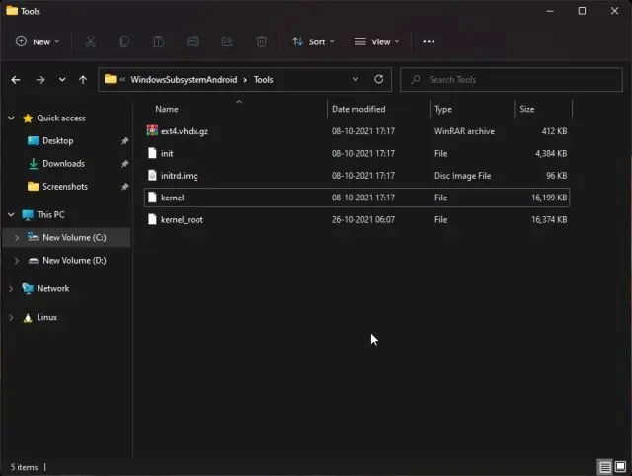Click the Share icon in toolbar
The image size is (632, 476).
(x=227, y=41)
